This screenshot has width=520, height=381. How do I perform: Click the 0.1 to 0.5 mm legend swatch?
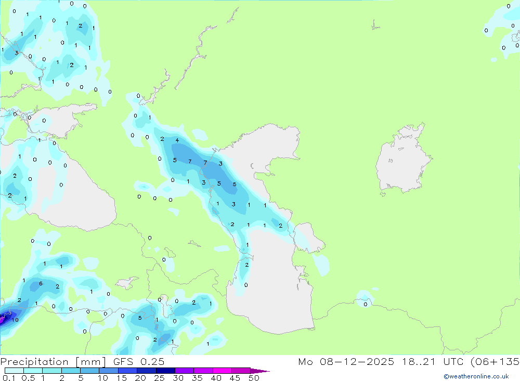(14, 371)
